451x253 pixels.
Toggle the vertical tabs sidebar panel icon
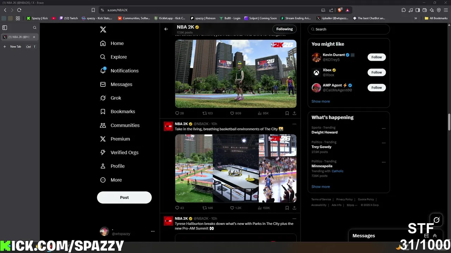(x=5, y=27)
